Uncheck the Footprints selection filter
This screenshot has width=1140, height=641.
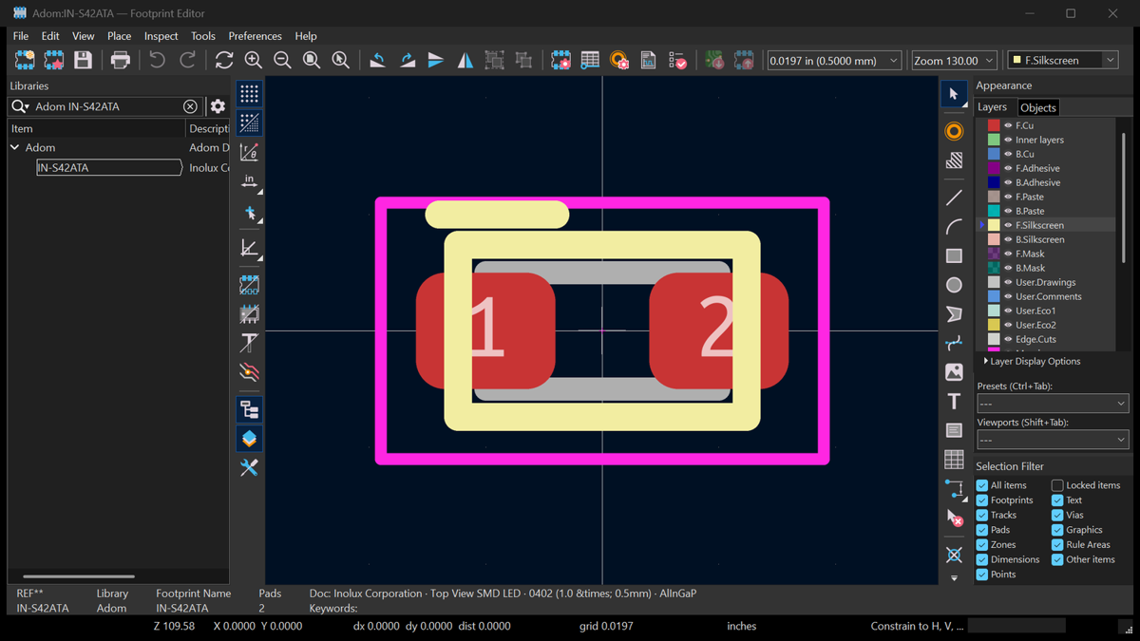pos(982,500)
